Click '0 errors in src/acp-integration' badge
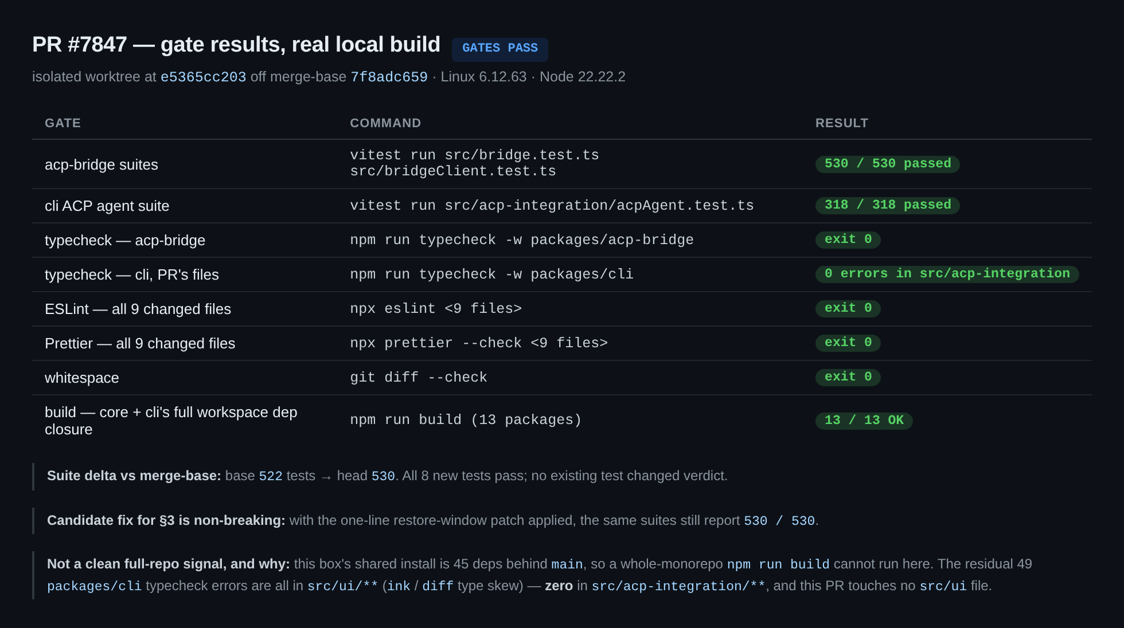The width and height of the screenshot is (1124, 628). pyautogui.click(x=947, y=274)
